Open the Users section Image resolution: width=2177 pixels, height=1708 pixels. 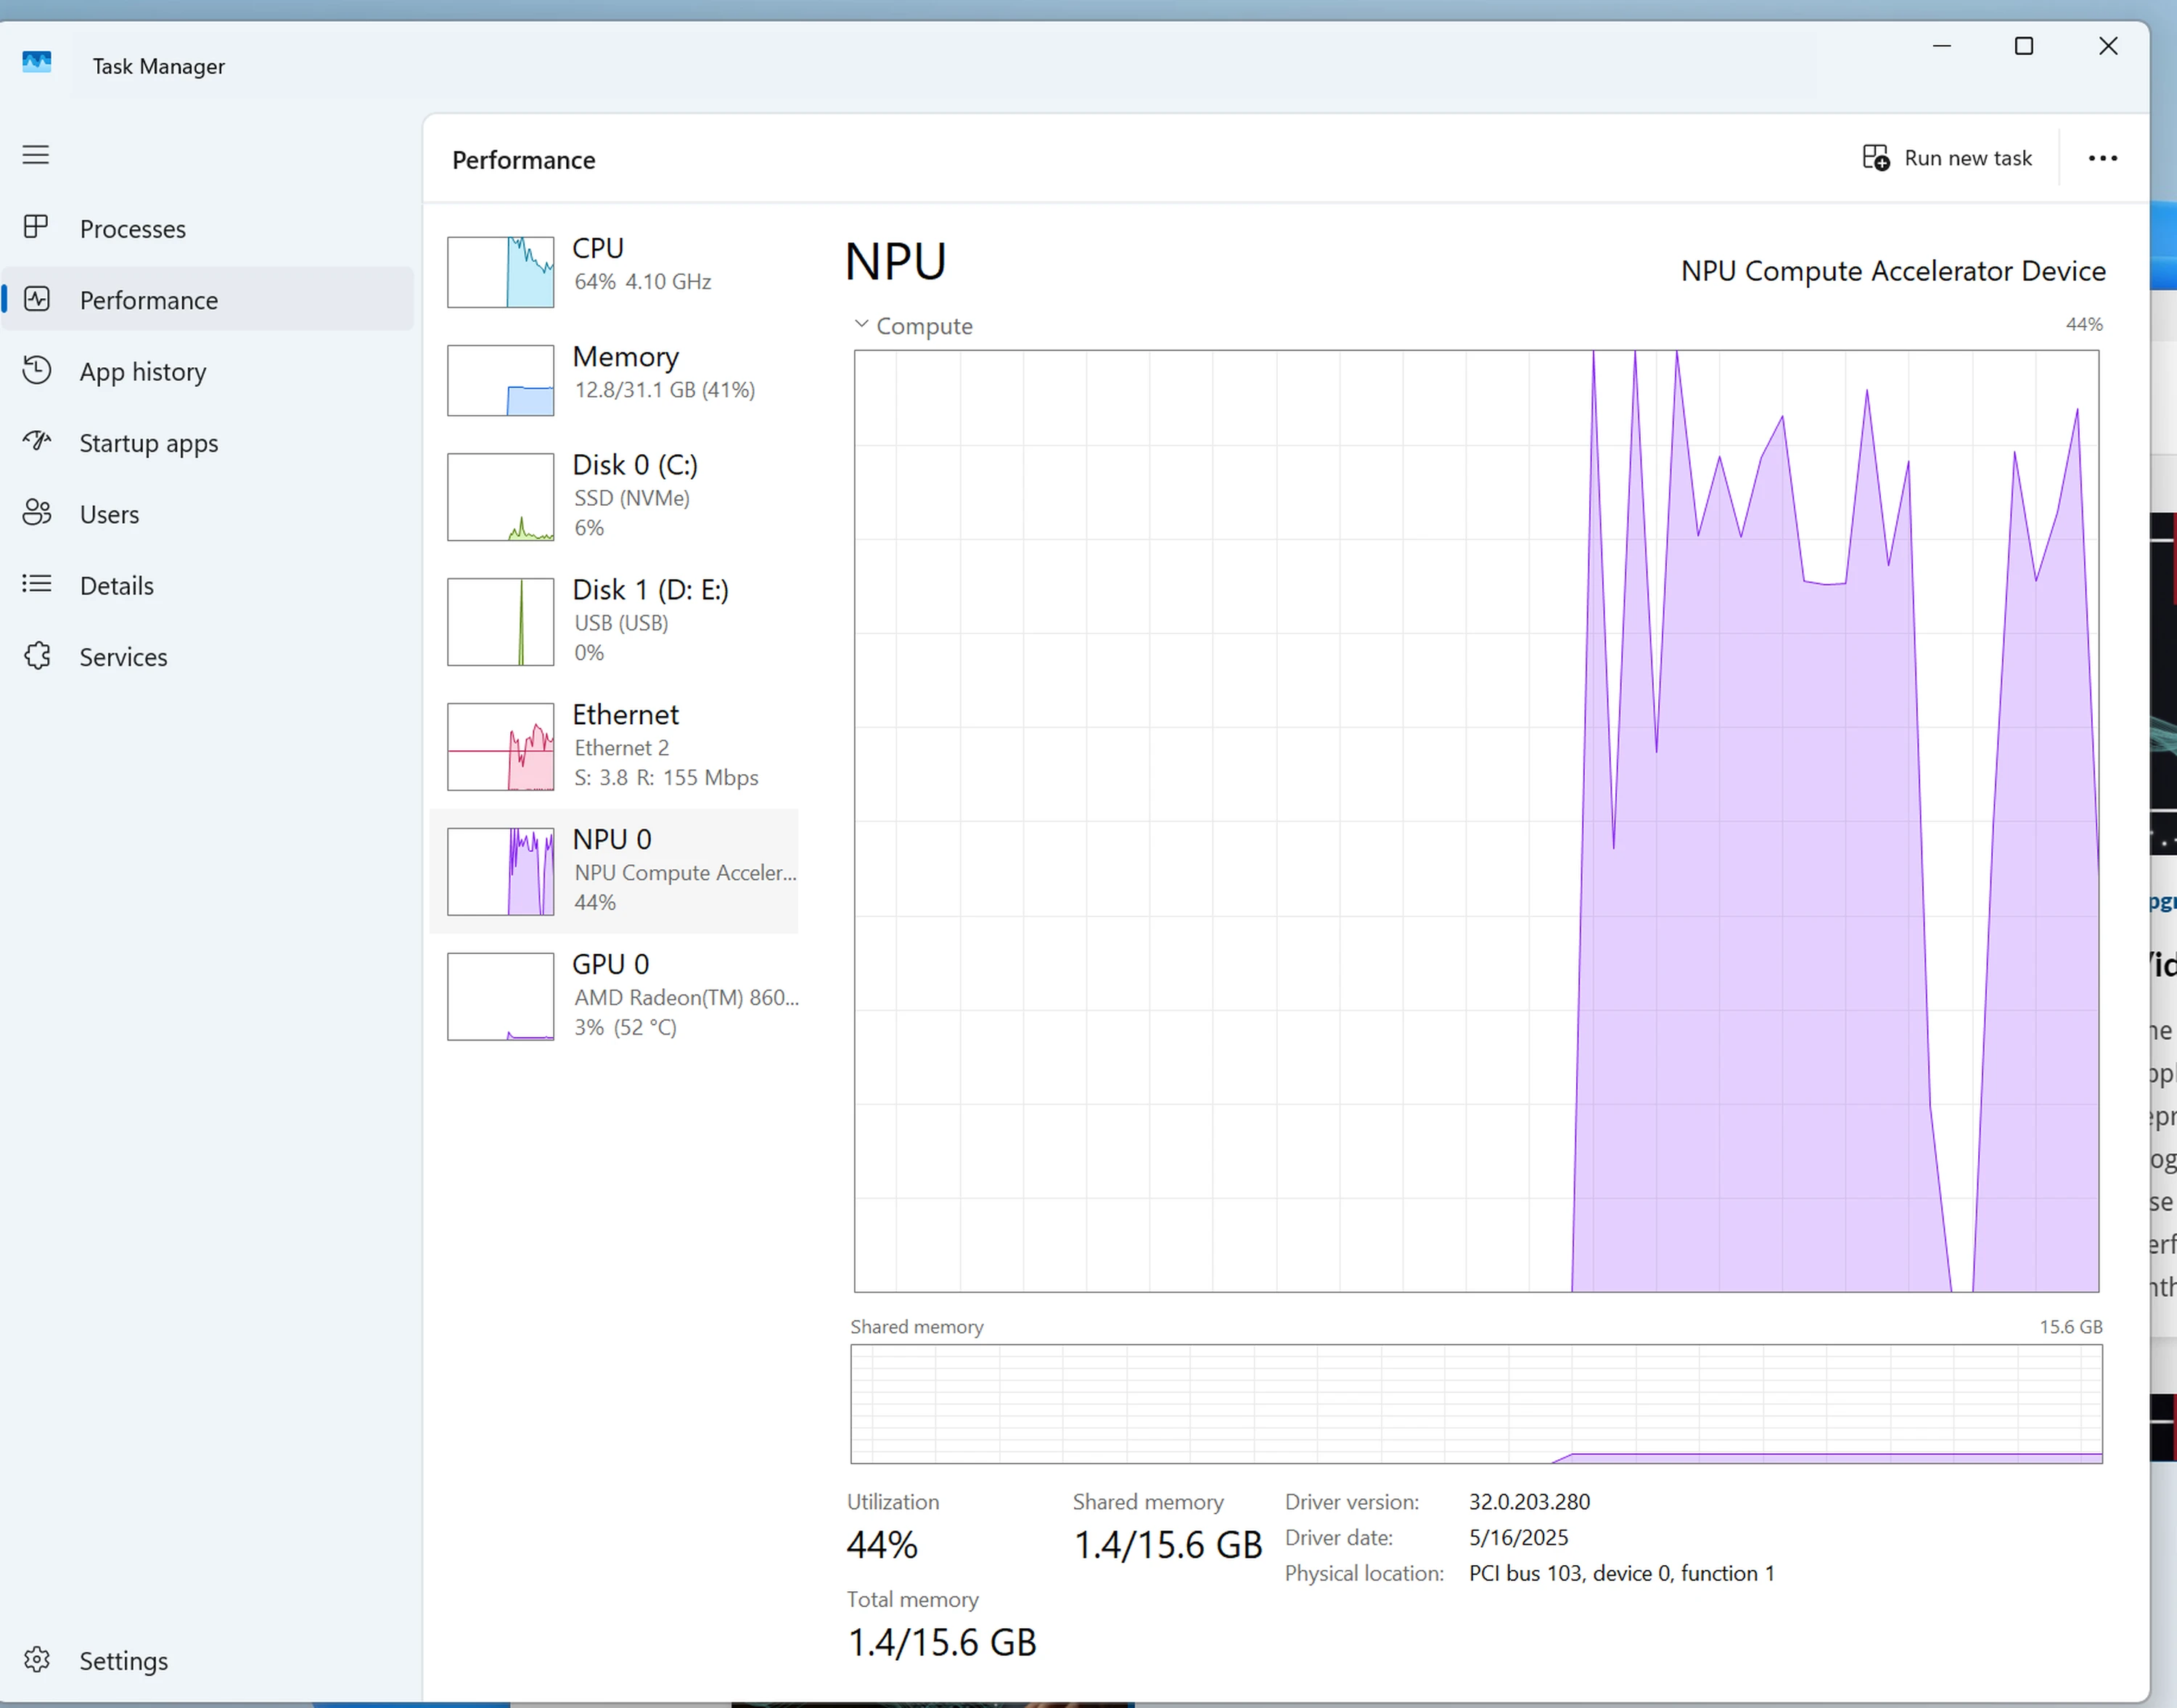pyautogui.click(x=109, y=514)
